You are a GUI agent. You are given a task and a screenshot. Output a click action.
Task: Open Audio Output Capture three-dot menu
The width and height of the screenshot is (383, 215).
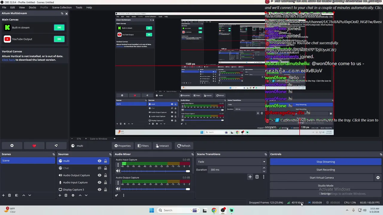click(x=118, y=183)
